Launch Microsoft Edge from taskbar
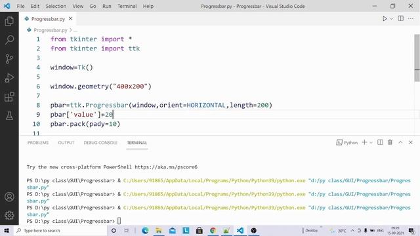This screenshot has height=236, width=420. [x=145, y=230]
